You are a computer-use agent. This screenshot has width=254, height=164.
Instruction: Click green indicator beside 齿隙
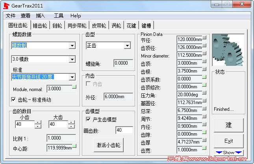click(x=204, y=132)
